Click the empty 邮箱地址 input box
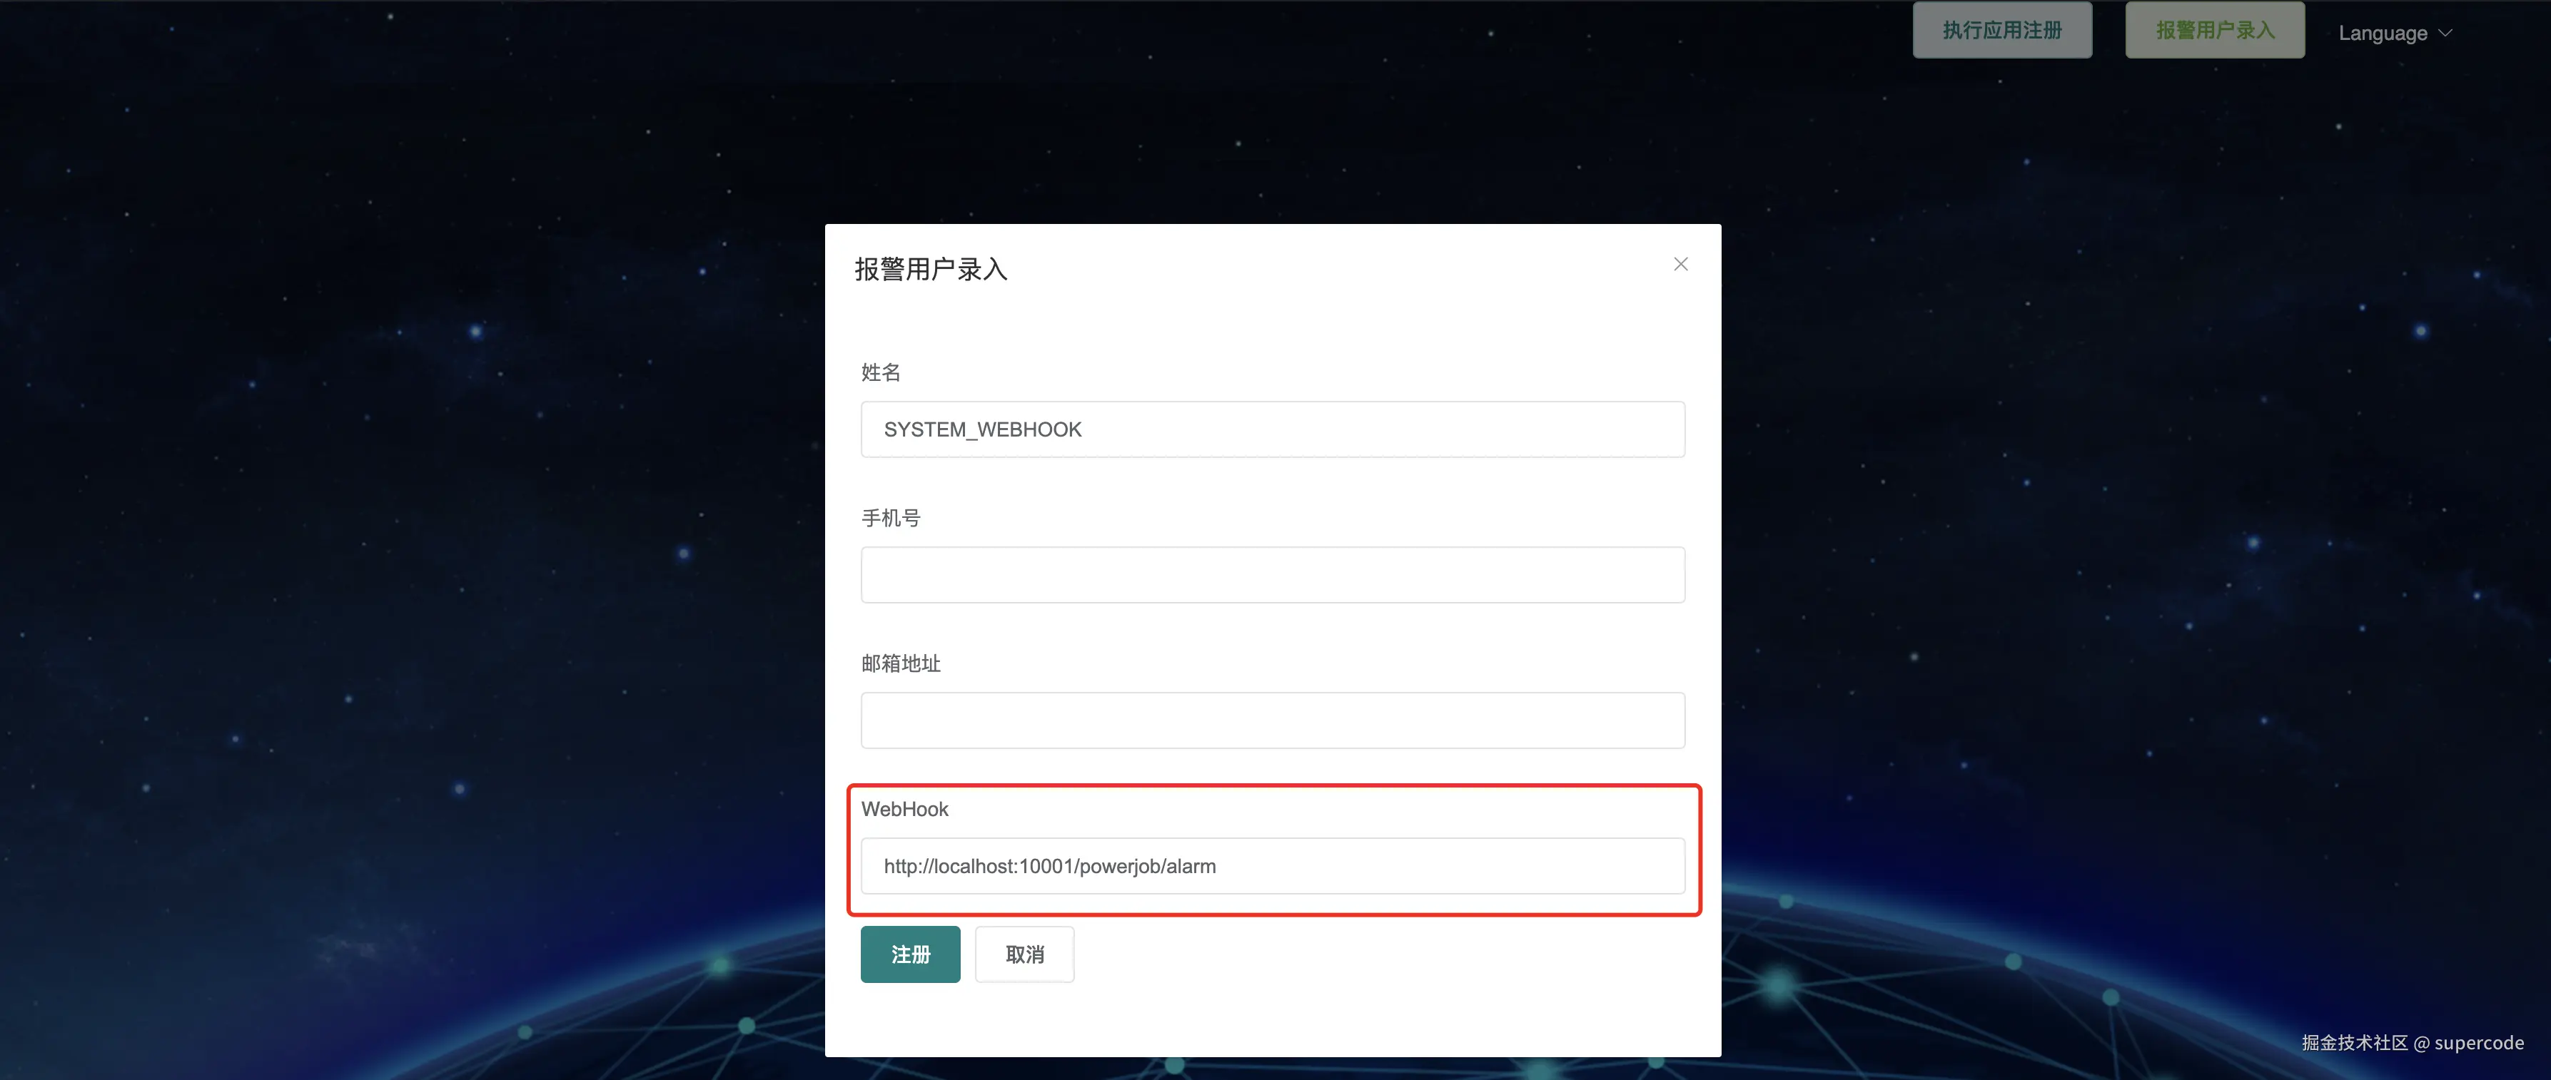This screenshot has height=1080, width=2551. coord(1271,720)
